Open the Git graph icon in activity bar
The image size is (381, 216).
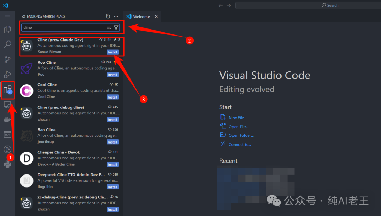coord(7,149)
